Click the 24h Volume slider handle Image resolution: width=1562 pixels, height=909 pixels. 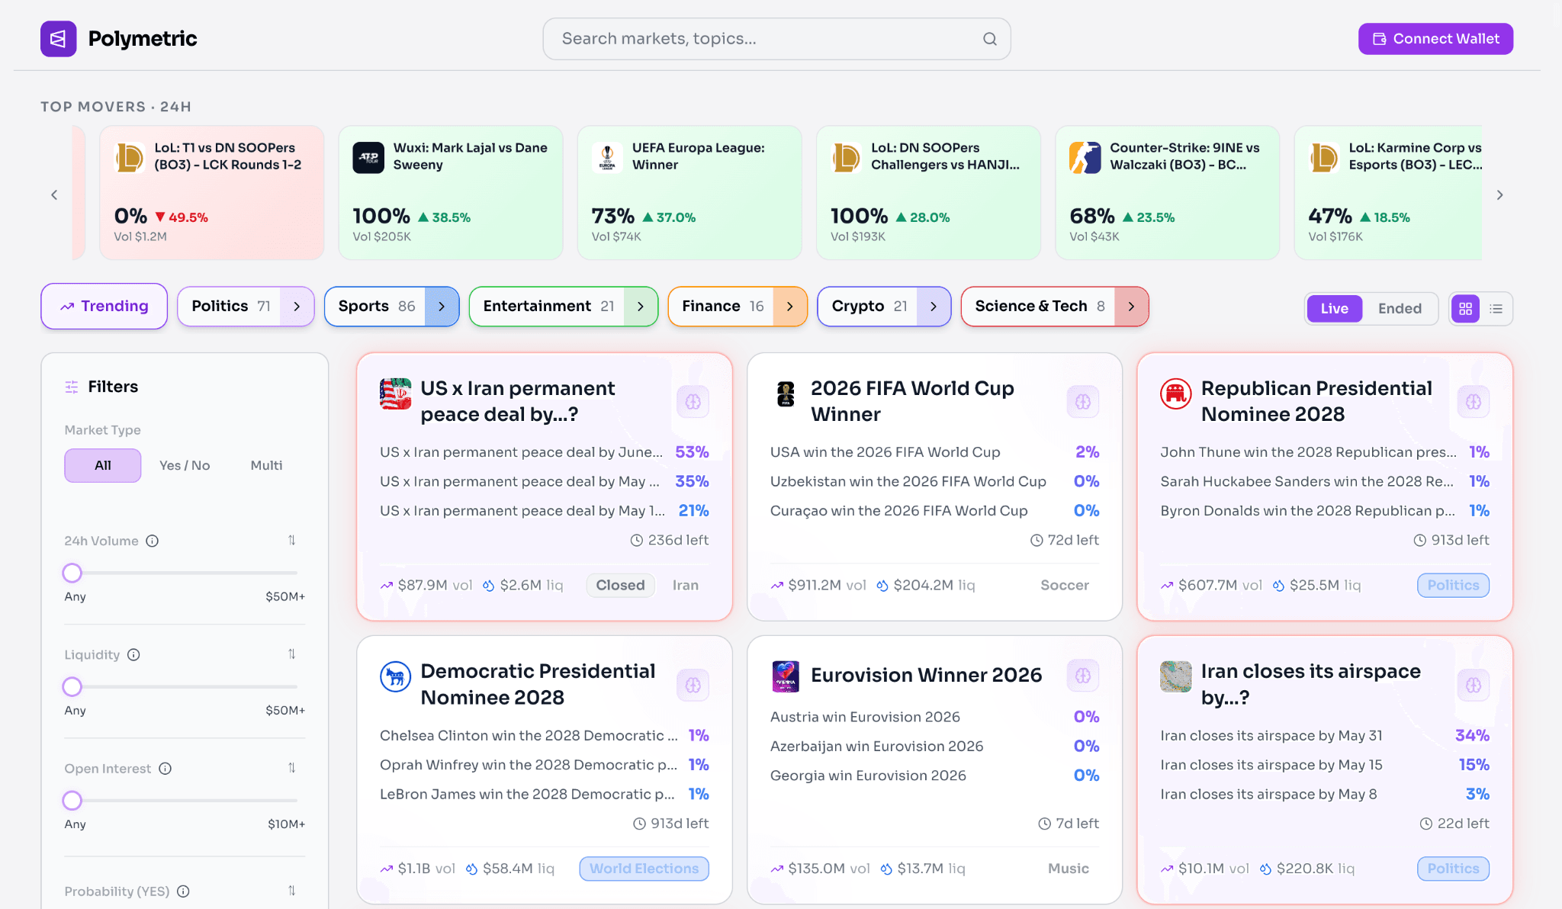point(72,573)
